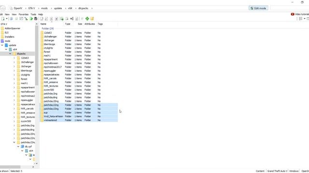Collapse the dlcpacks node in tree
The height and width of the screenshot is (173, 309).
pyautogui.click(x=10, y=53)
